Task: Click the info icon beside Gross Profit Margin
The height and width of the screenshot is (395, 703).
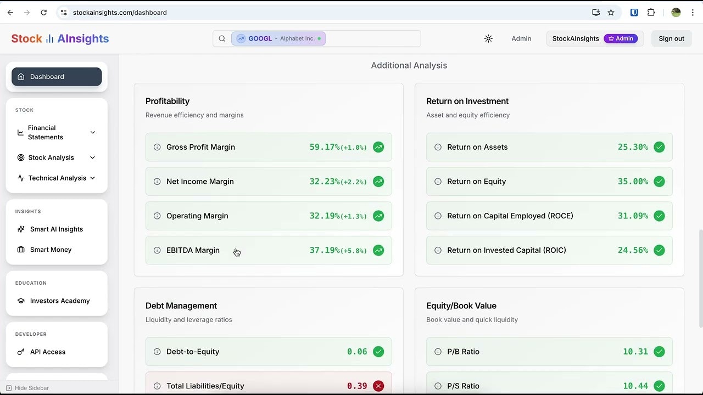Action: click(x=157, y=147)
